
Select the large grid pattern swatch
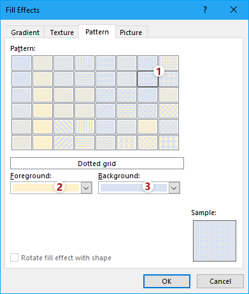[169, 79]
